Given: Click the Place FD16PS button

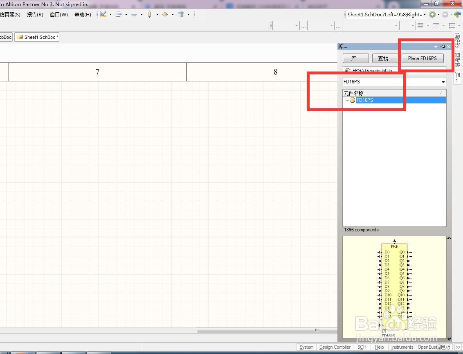Looking at the screenshot, I should point(422,58).
